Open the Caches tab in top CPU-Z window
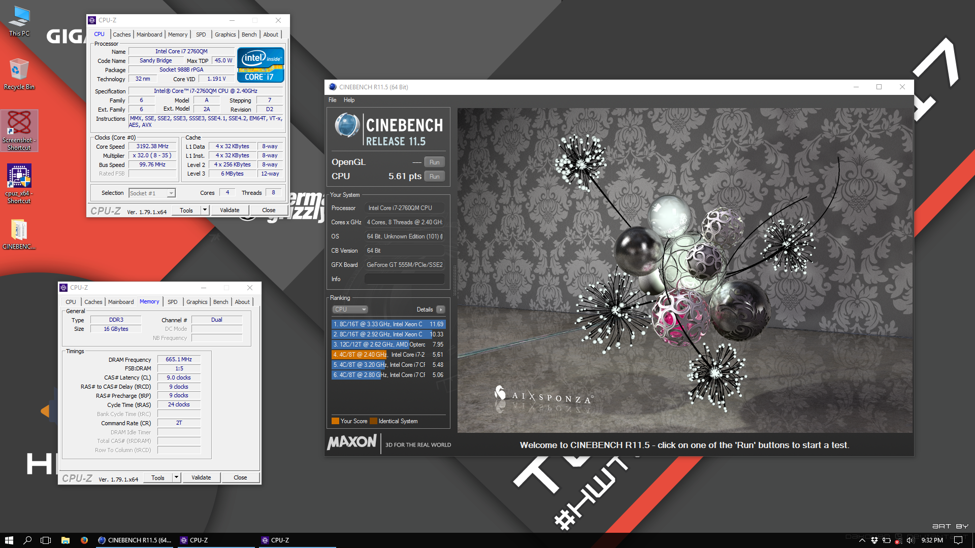Image resolution: width=975 pixels, height=548 pixels. [x=121, y=35]
